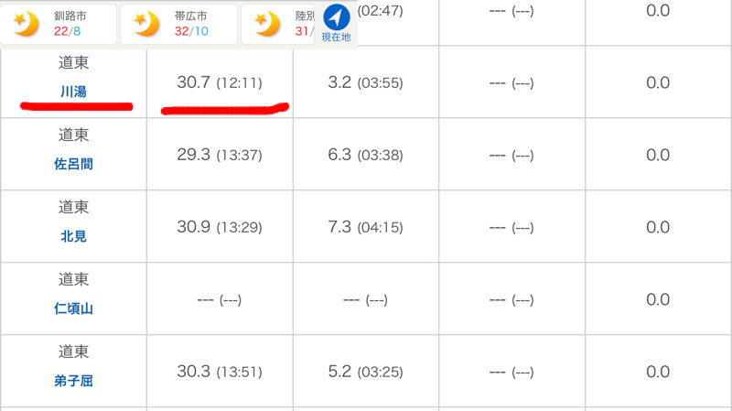
Task: Open the 仁頃山 station link
Action: click(73, 308)
